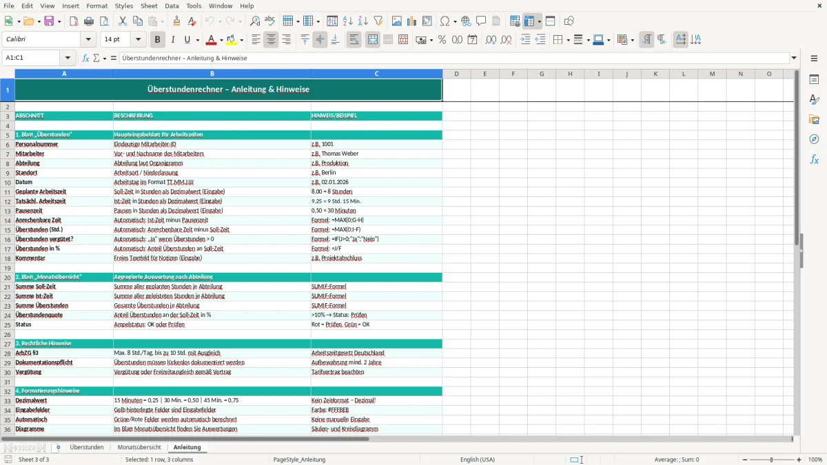Click status bar language English (USA)
The height and width of the screenshot is (465, 827).
point(478,459)
